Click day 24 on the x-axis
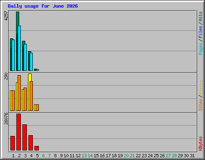 (150, 156)
